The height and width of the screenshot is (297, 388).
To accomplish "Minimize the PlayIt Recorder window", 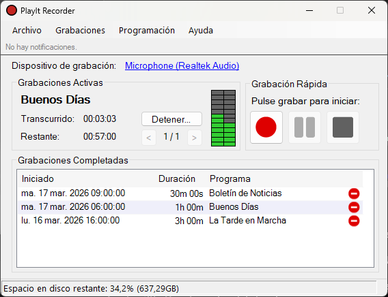I will [309, 10].
